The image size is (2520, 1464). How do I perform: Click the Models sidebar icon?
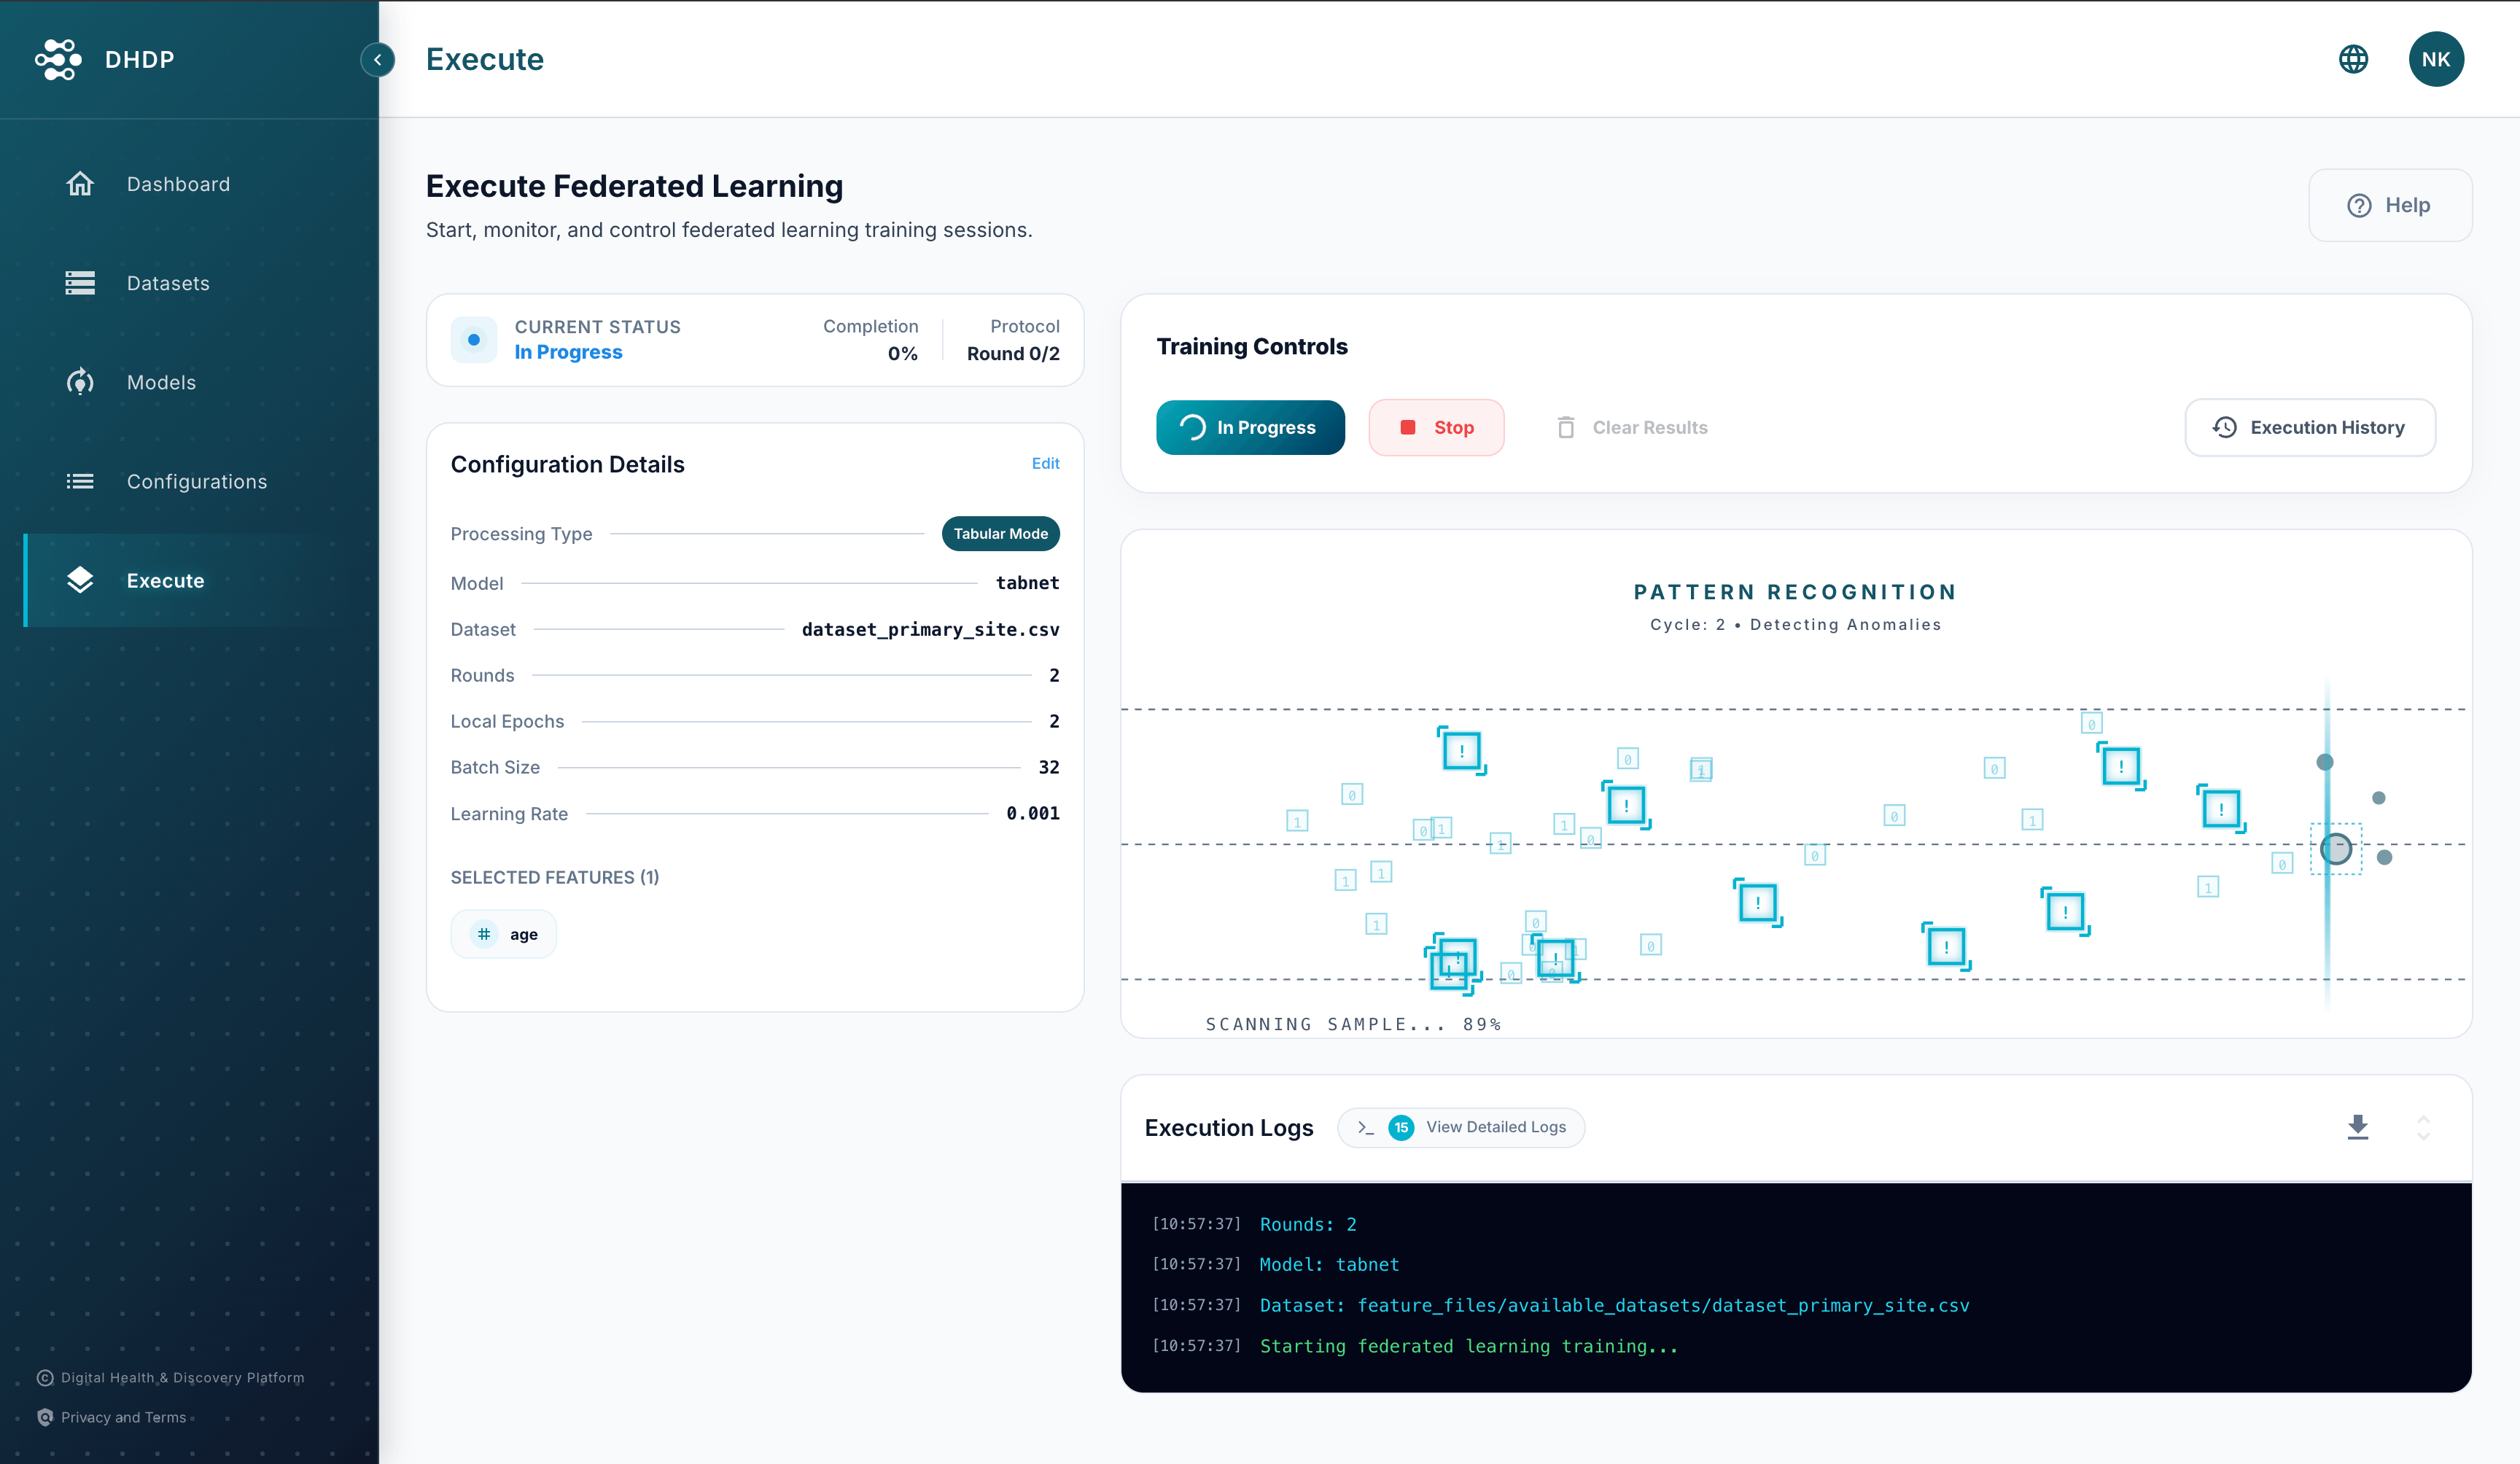[80, 382]
